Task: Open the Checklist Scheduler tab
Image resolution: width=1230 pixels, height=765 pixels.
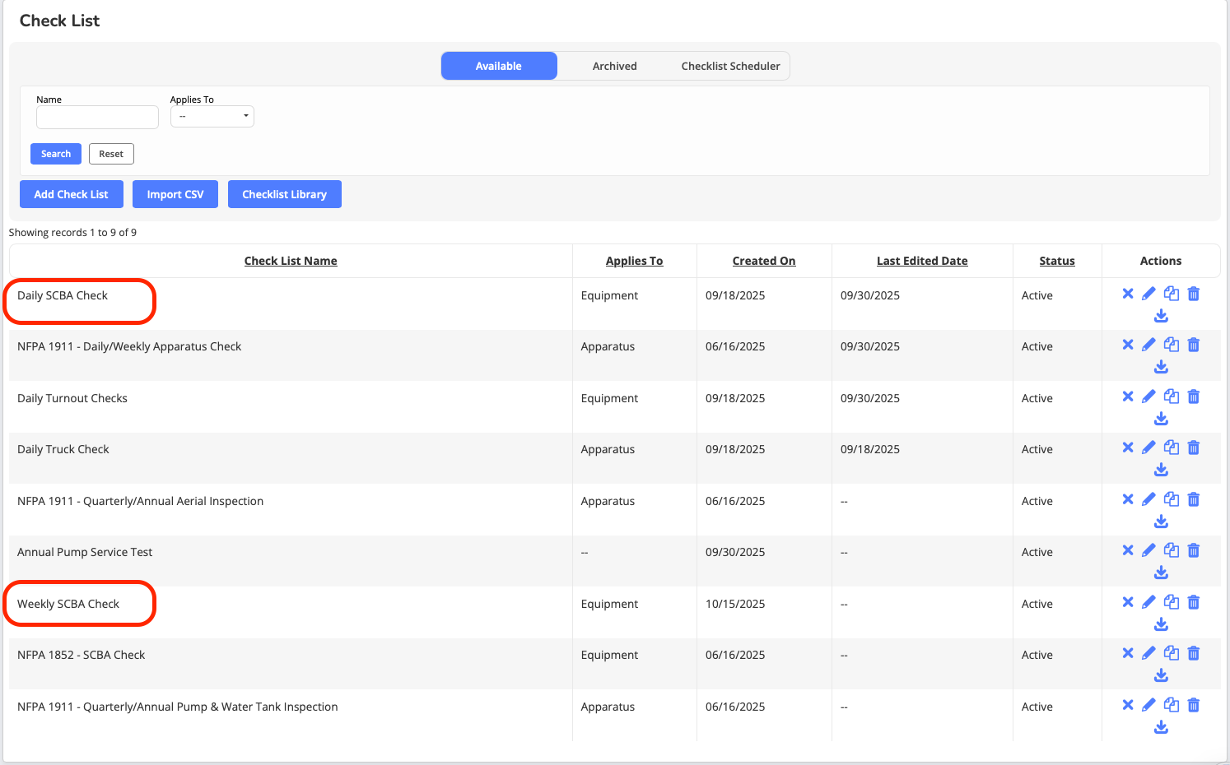Action: coord(730,66)
